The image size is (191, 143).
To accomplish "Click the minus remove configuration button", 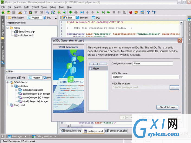I will point(103,64).
